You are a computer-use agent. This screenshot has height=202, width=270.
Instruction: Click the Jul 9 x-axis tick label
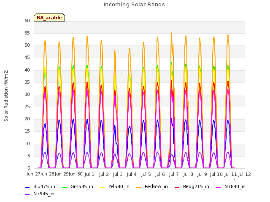coord(202,174)
